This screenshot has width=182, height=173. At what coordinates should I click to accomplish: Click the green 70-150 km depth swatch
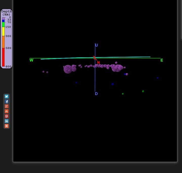tap(3, 25)
